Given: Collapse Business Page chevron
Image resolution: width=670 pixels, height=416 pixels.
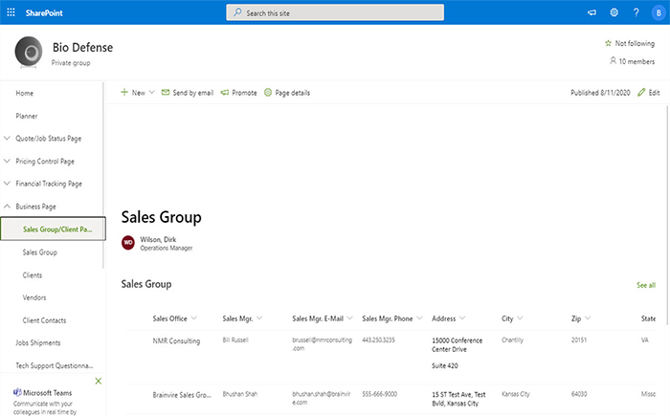Looking at the screenshot, I should pos(7,206).
